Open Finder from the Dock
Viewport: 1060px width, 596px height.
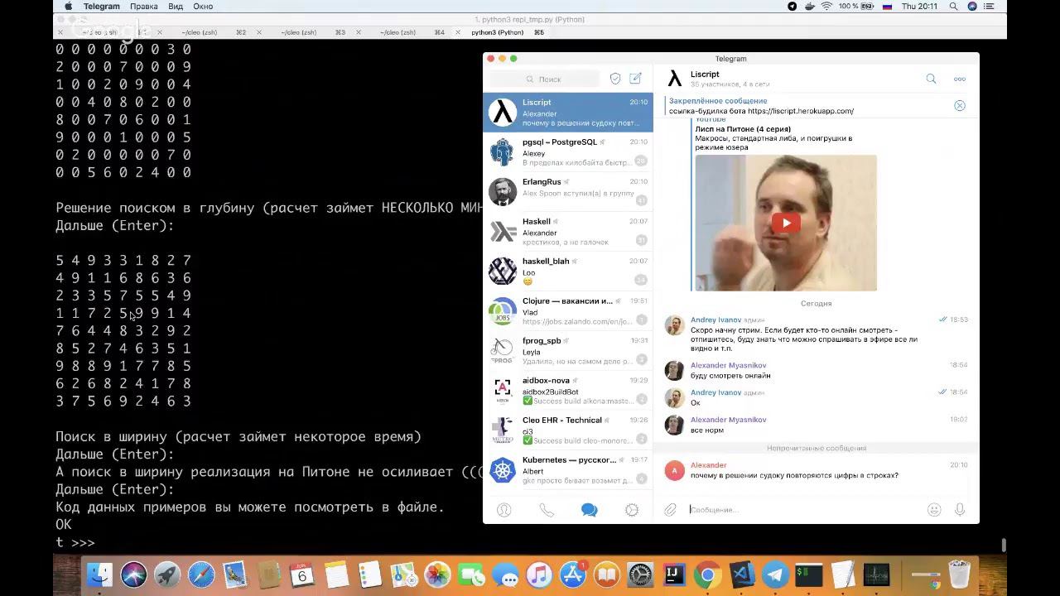[x=99, y=574]
